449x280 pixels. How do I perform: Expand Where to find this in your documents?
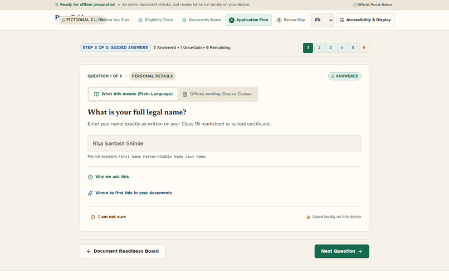tap(130, 193)
